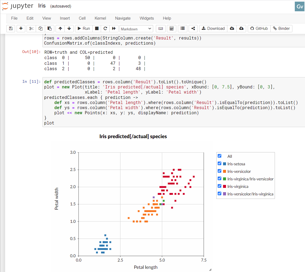Click the Download button

tap(213, 28)
